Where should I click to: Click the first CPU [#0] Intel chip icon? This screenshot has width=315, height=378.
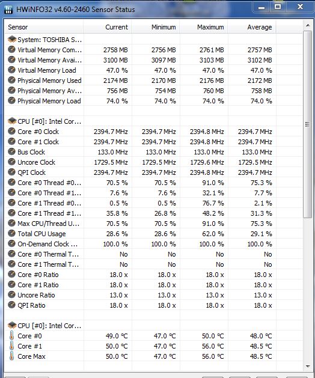click(x=12, y=121)
